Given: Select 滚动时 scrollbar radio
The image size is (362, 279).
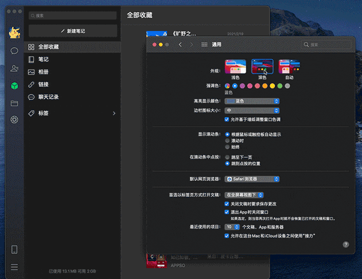Looking at the screenshot, I should [227, 141].
